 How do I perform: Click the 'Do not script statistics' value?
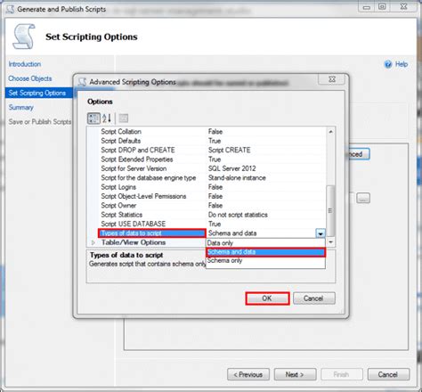[266, 215]
